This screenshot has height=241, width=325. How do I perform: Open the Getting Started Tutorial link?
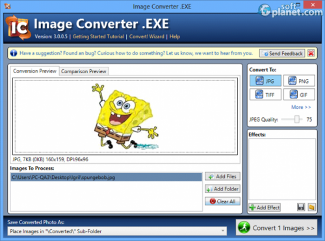tap(98, 36)
